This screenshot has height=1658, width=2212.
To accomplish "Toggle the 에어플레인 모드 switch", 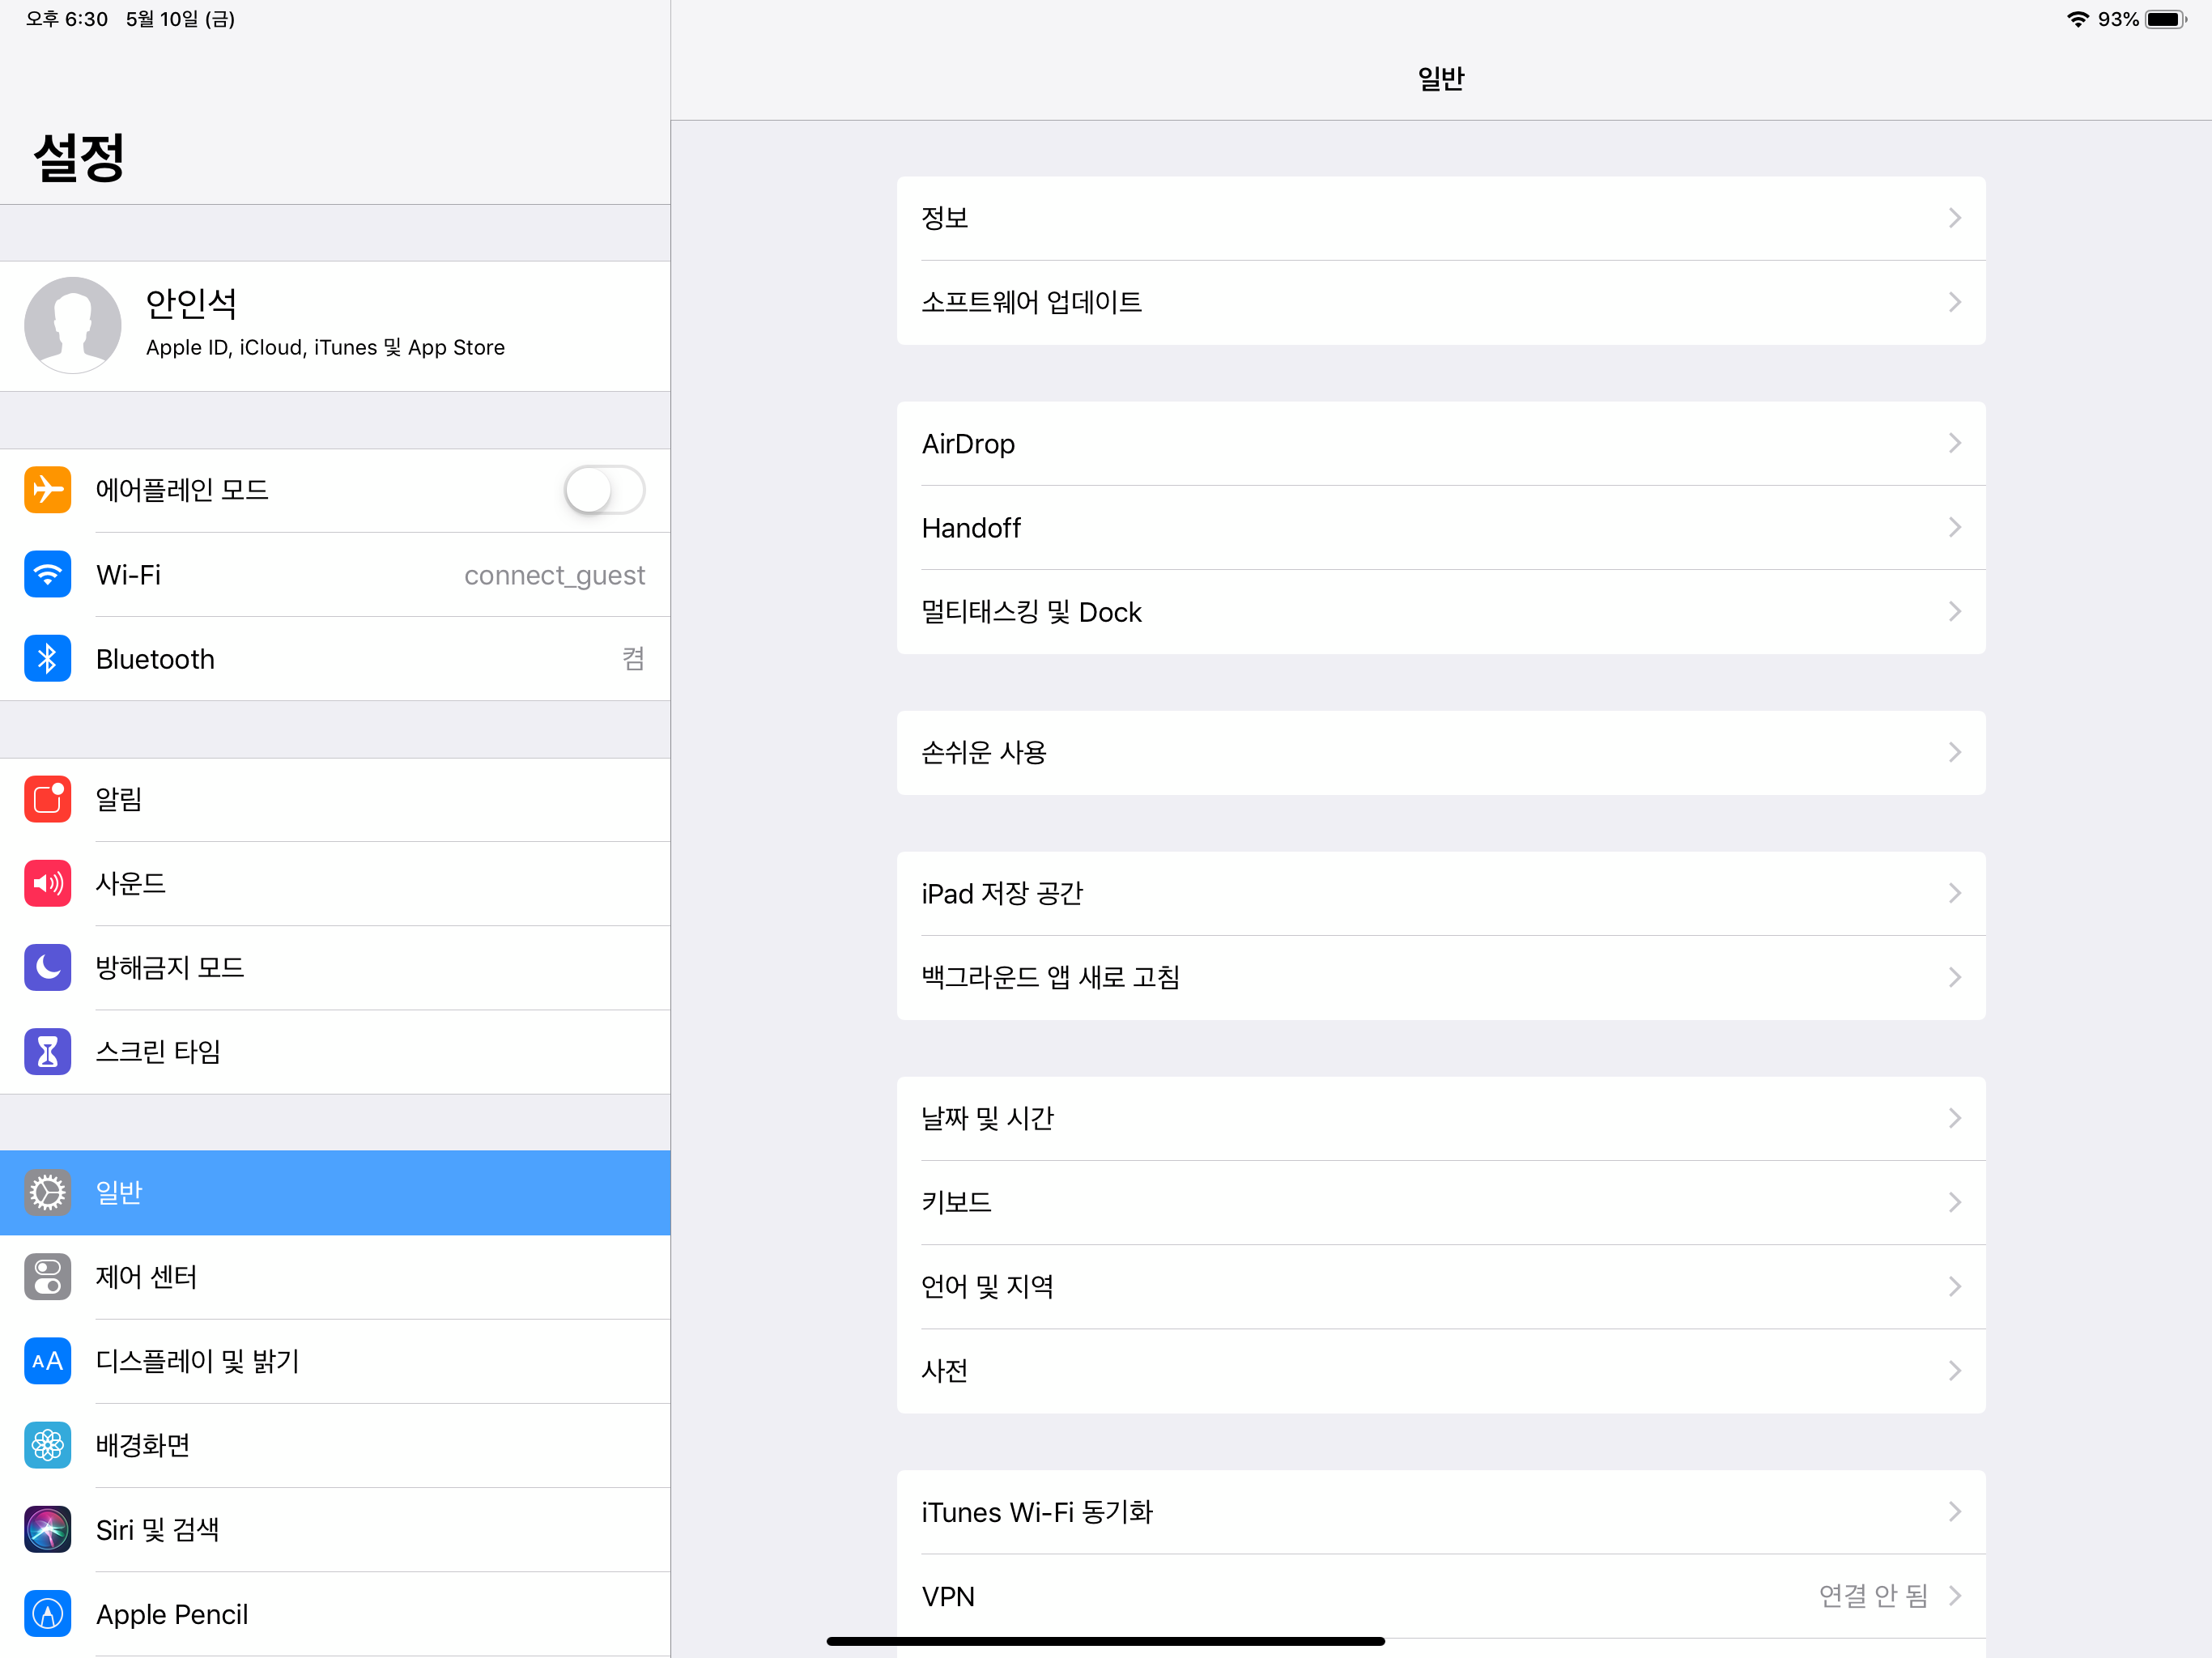I will [x=604, y=490].
